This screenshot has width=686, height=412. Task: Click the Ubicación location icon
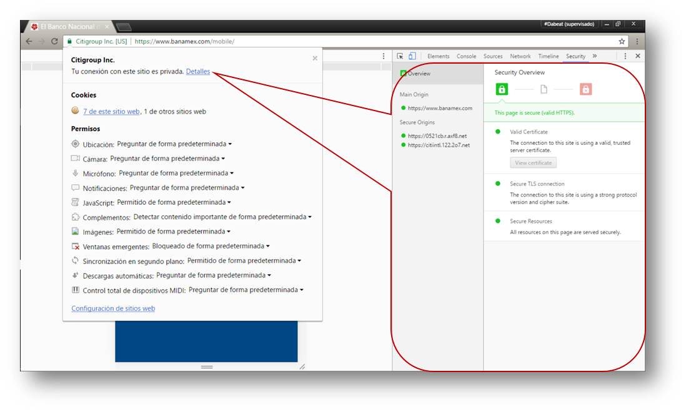75,144
